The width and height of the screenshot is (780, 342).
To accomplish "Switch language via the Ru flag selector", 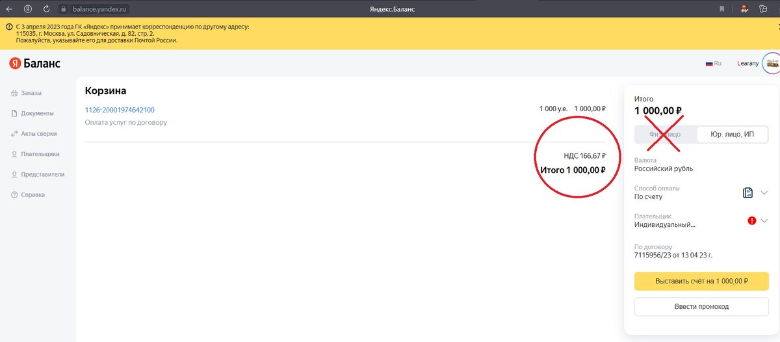I will point(714,64).
